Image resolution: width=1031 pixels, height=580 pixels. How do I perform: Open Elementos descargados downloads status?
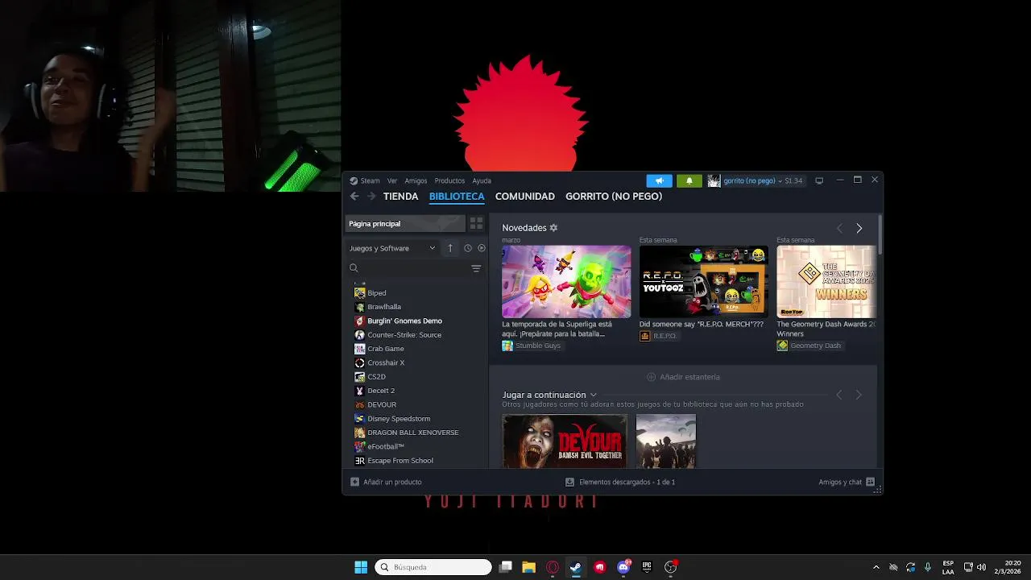(620, 482)
